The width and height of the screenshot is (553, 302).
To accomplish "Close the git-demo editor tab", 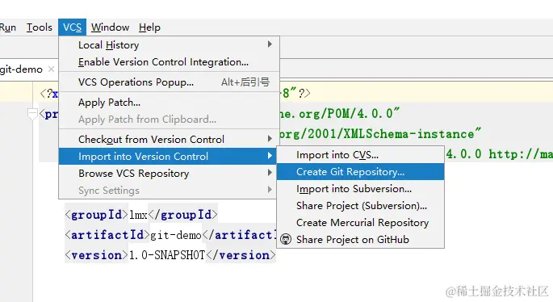I will tap(51, 69).
